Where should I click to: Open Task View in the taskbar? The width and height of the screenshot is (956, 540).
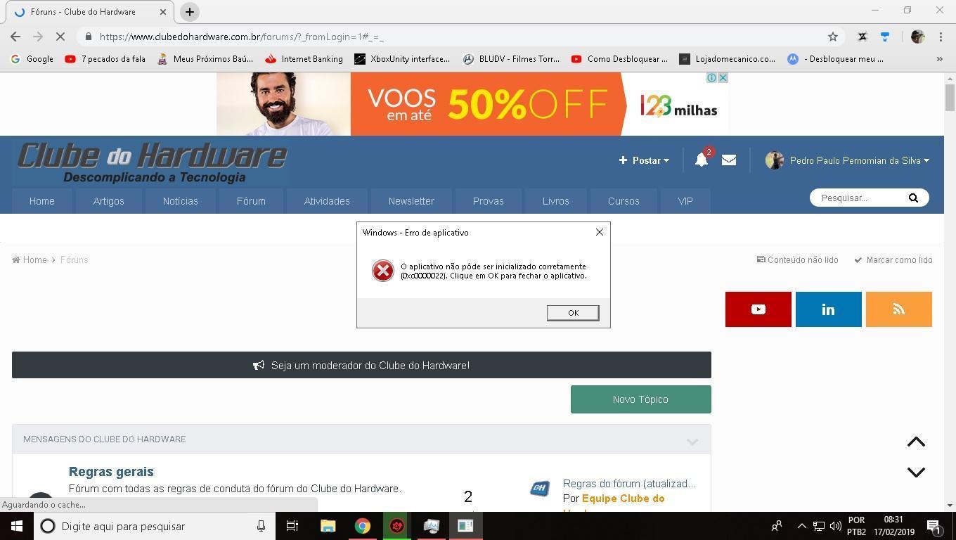[292, 526]
